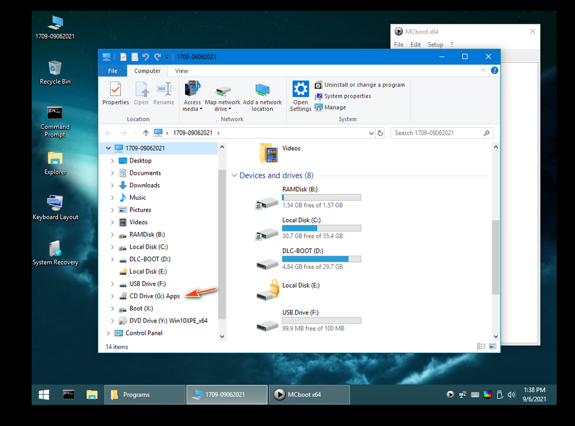
Task: Select RAMDisk (B:) drive icon
Action: coord(267,202)
